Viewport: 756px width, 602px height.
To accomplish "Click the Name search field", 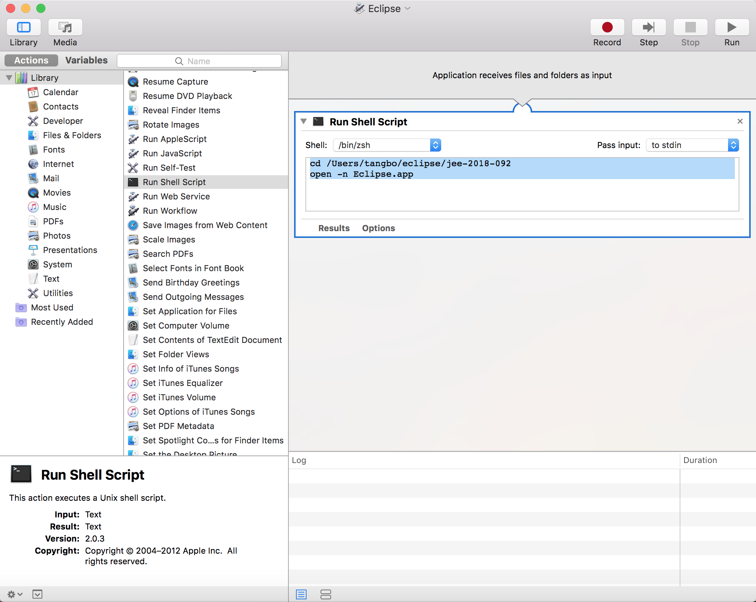I will point(199,61).
